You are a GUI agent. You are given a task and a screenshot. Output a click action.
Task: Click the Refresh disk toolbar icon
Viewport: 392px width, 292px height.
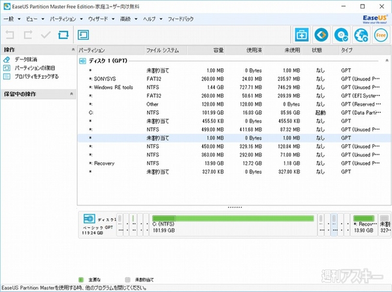coord(63,35)
